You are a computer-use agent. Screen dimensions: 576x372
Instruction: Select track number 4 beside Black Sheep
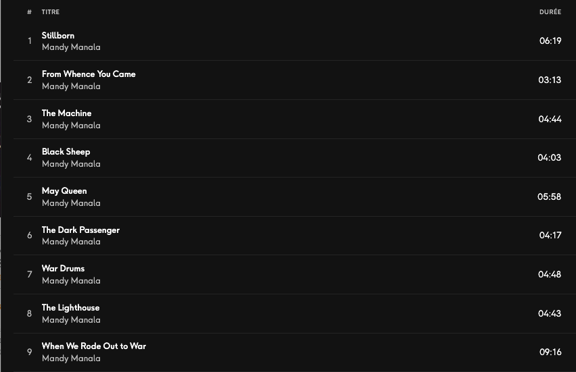[29, 158]
